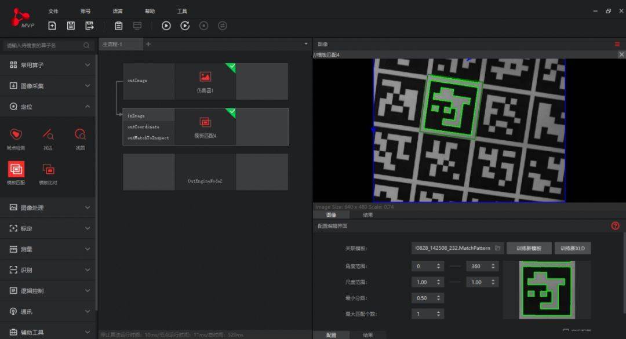The height and width of the screenshot is (339, 626).
Task: Add a new flow tab with the plus icon
Action: (x=148, y=44)
